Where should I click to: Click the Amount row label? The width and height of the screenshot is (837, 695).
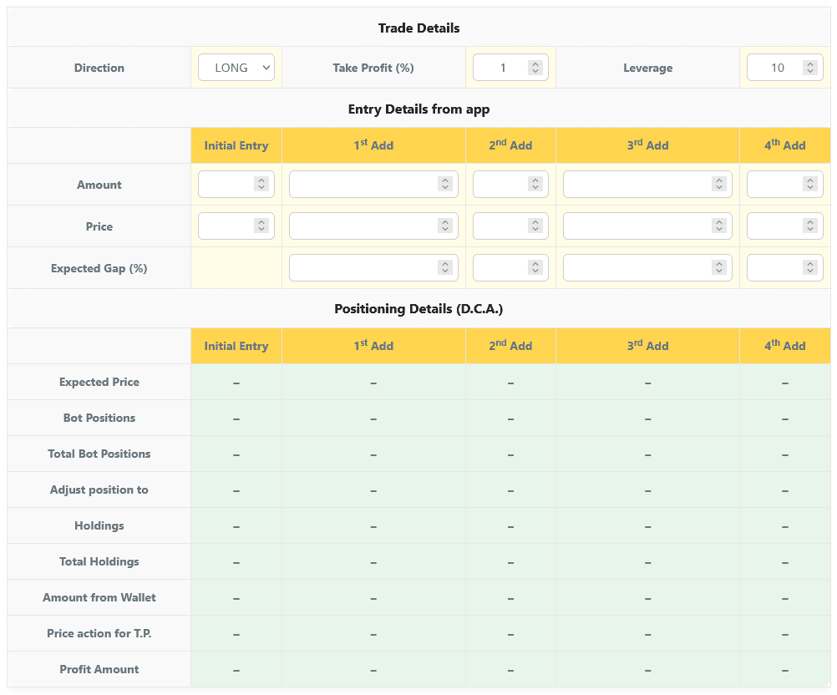(x=99, y=185)
